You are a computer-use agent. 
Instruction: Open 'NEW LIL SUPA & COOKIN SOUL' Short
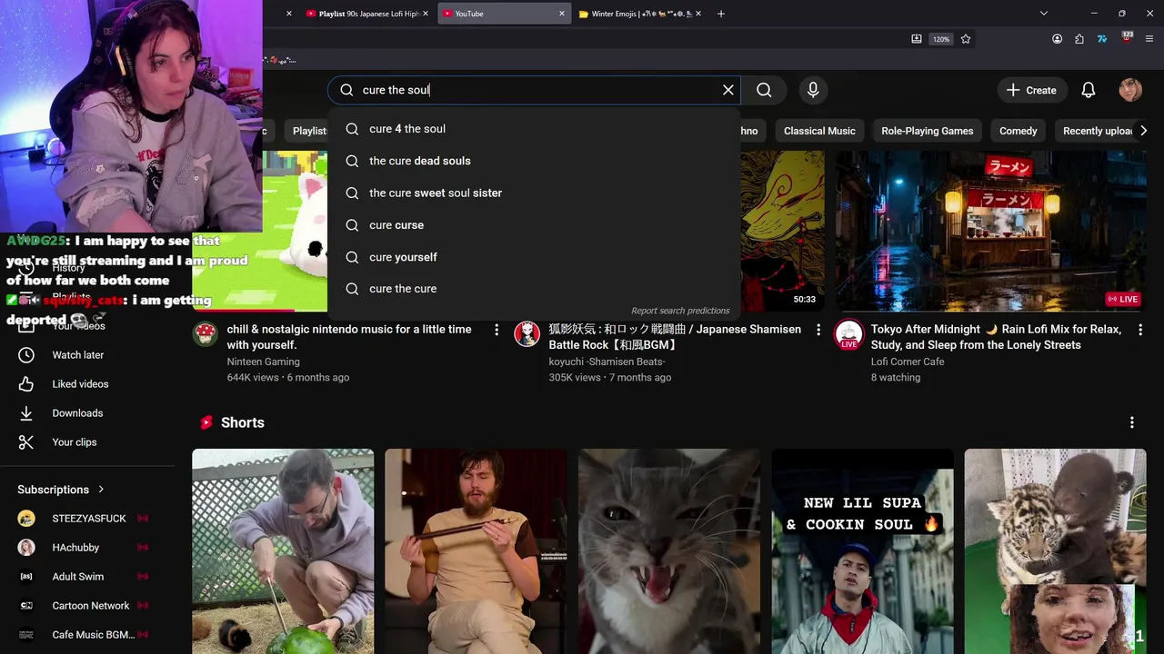click(862, 551)
